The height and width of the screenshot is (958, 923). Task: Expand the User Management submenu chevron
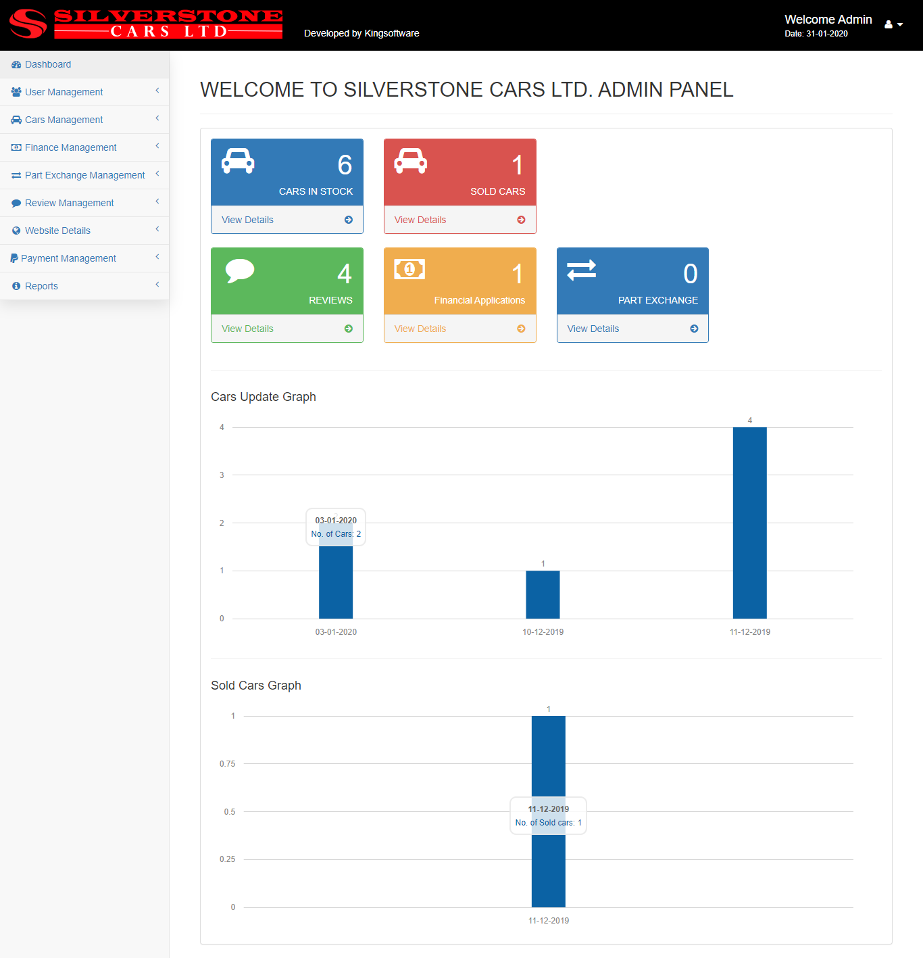(157, 91)
